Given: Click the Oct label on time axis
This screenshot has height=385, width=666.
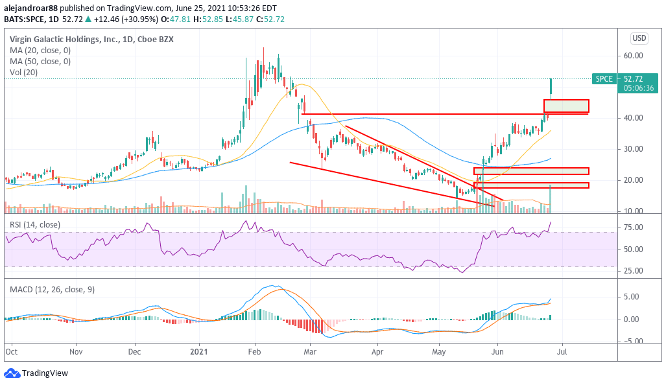Looking at the screenshot, I should coord(12,352).
